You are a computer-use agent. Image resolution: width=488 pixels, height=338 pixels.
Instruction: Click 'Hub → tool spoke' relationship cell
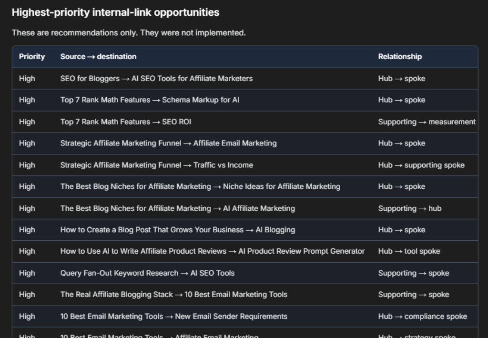pos(409,251)
